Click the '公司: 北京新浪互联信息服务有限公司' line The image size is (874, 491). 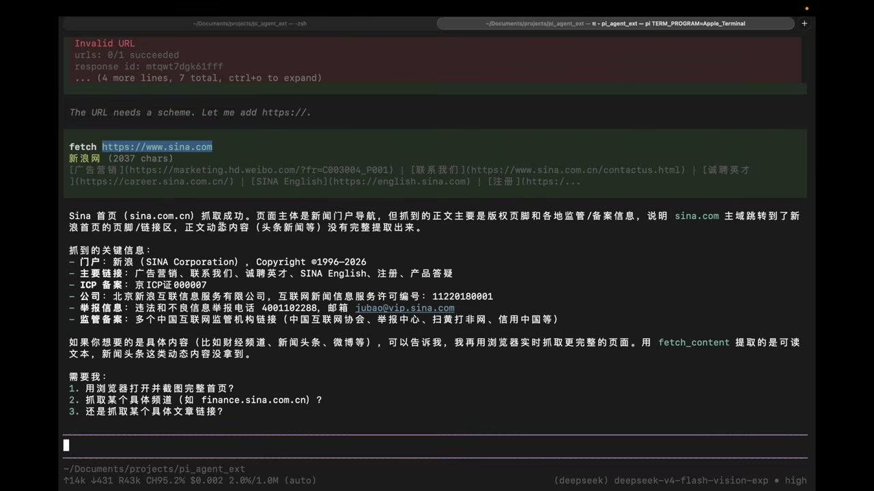coord(281,297)
